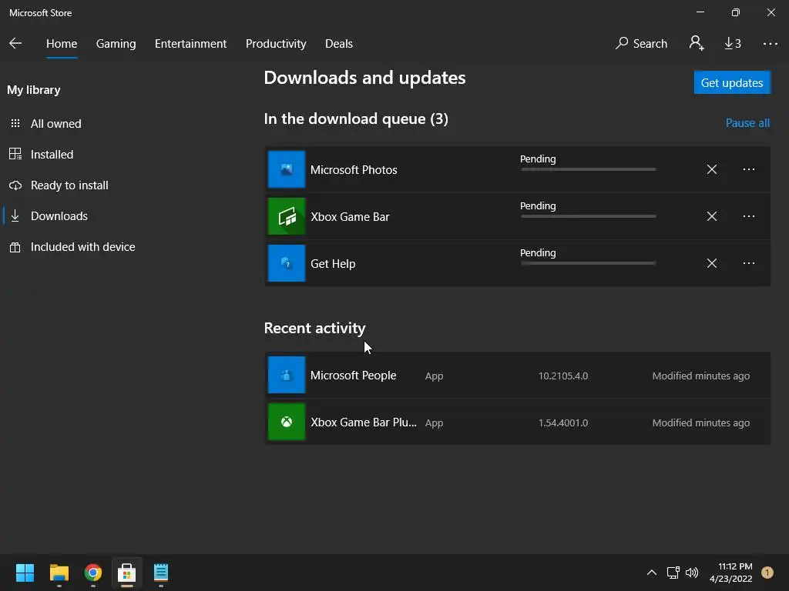Open the Deals tab
Image resolution: width=789 pixels, height=591 pixels.
339,44
